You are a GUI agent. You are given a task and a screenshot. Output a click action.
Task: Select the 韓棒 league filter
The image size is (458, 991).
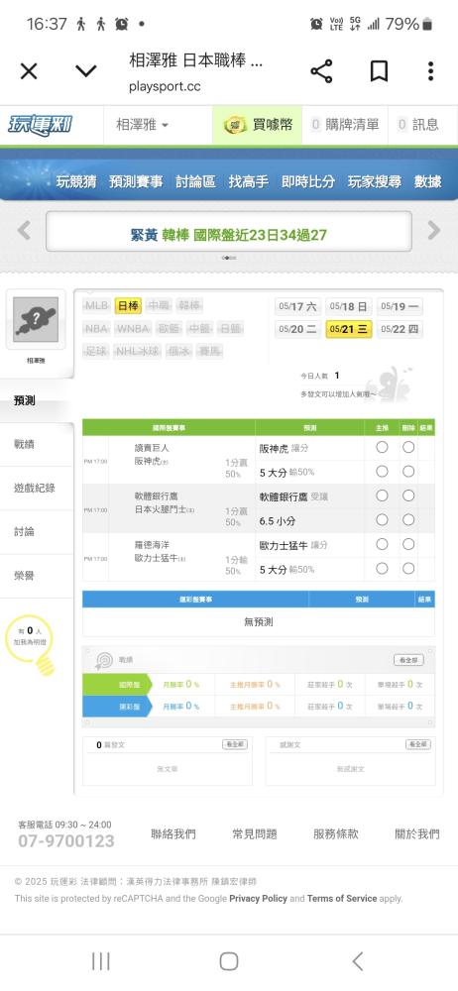coord(189,306)
